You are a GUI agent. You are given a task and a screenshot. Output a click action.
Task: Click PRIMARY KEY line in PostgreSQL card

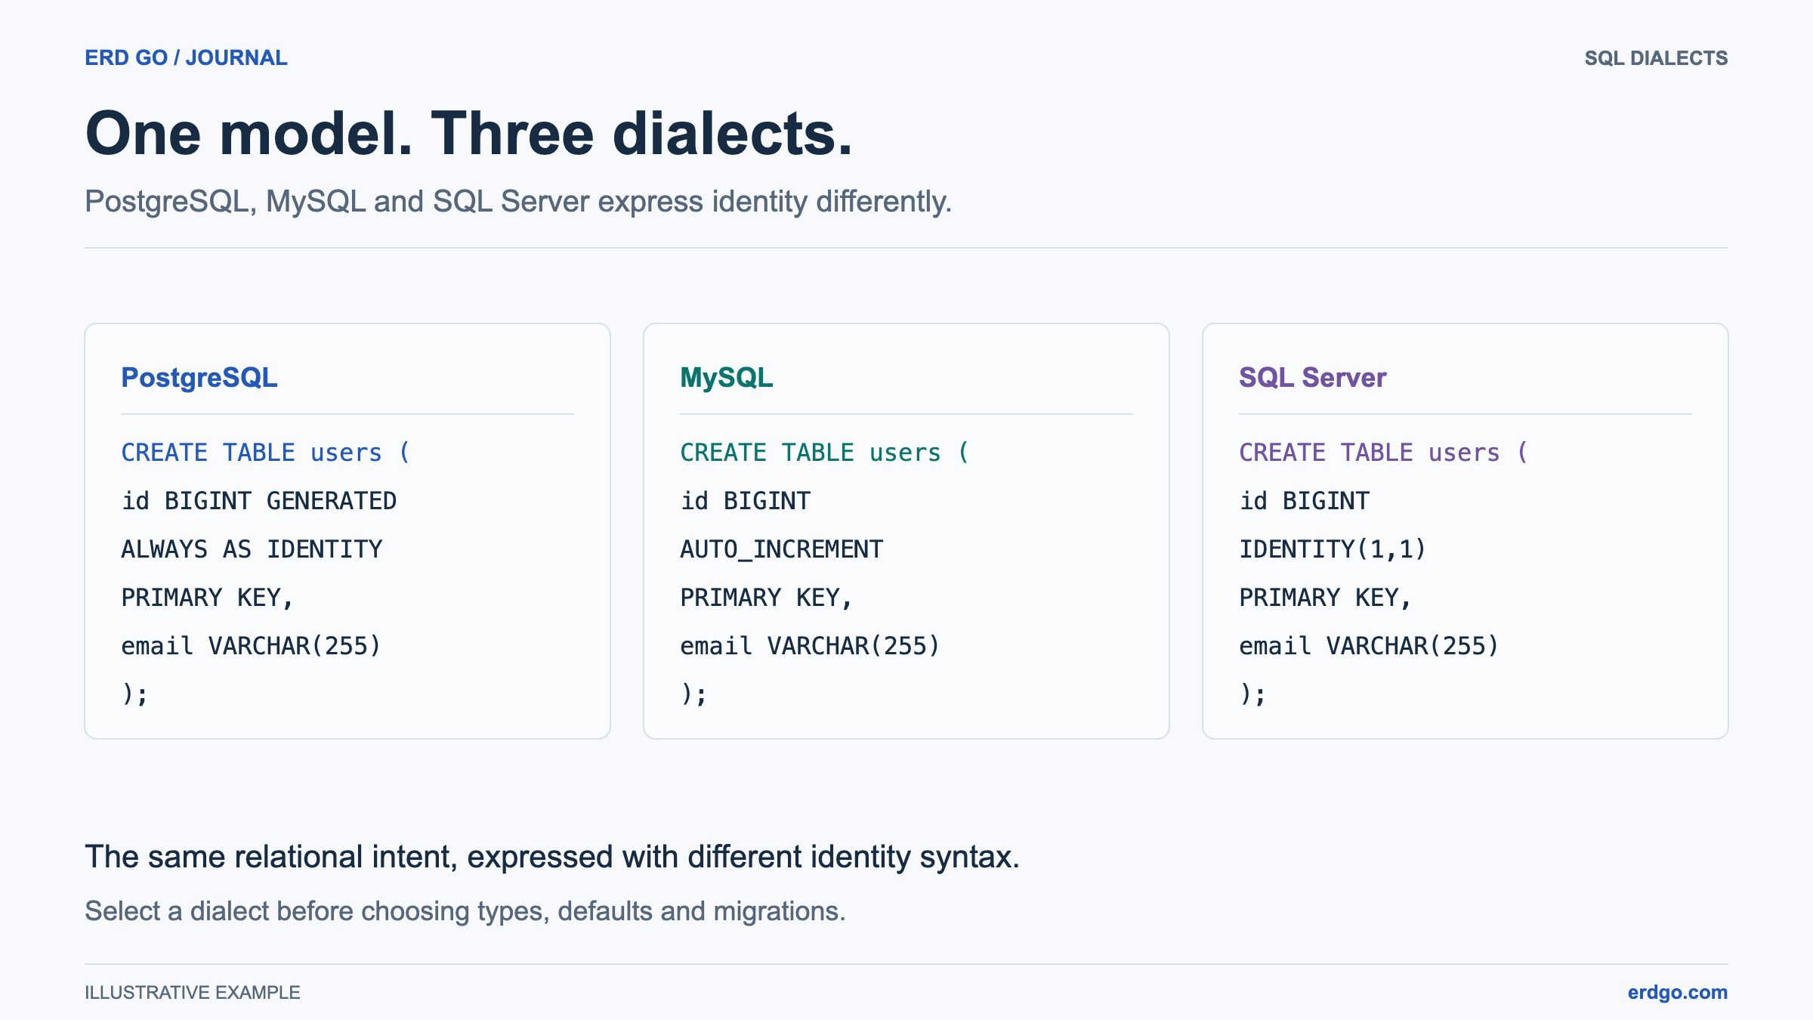click(x=208, y=598)
